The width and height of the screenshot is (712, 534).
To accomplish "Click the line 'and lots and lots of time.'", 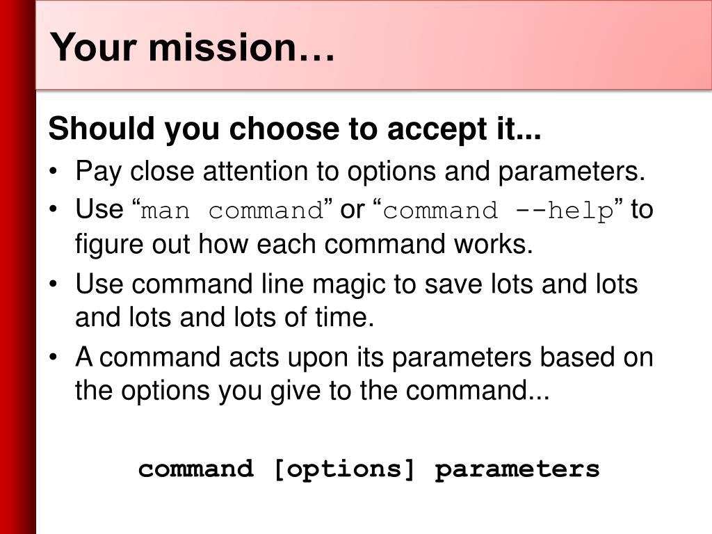I will 225,317.
